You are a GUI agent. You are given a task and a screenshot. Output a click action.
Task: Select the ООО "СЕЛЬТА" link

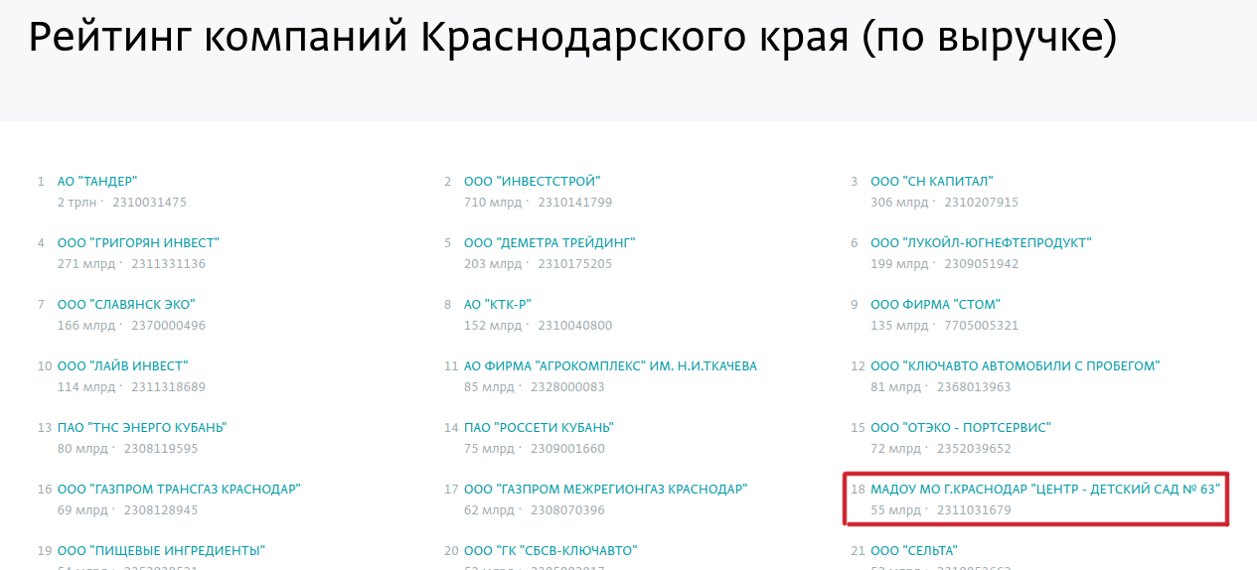[913, 551]
